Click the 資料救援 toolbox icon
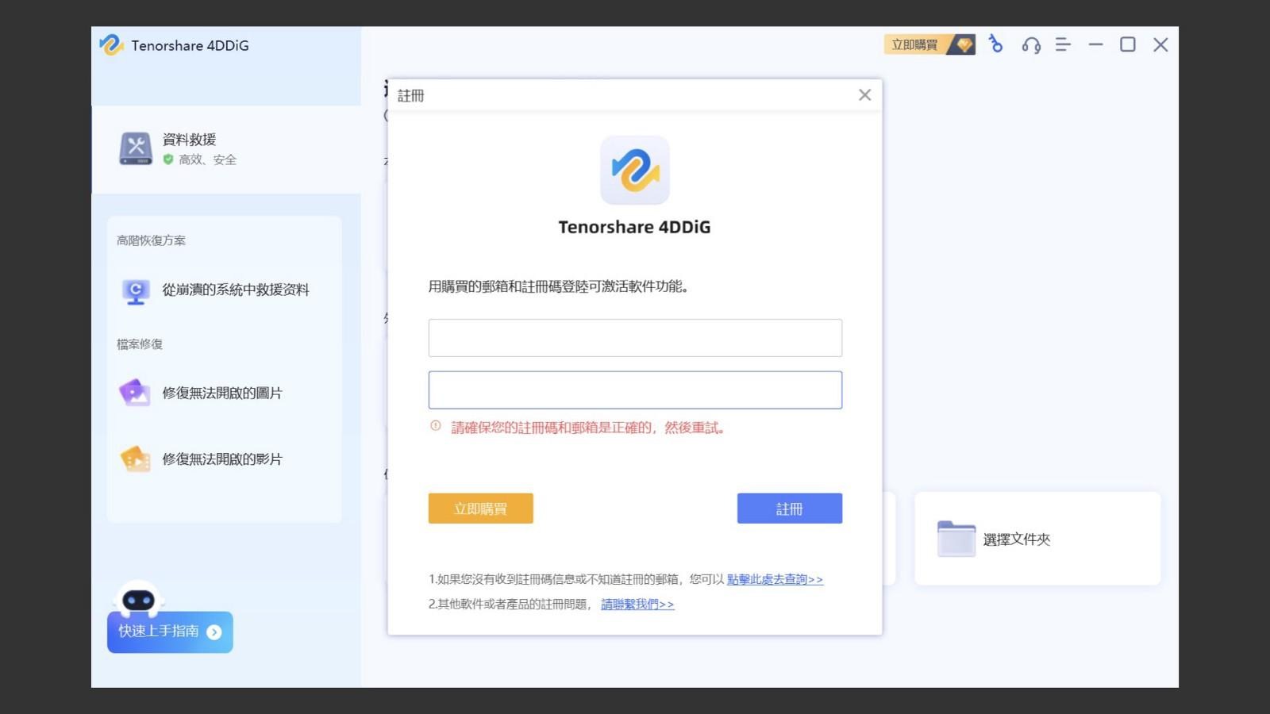Image resolution: width=1270 pixels, height=714 pixels. coord(135,148)
